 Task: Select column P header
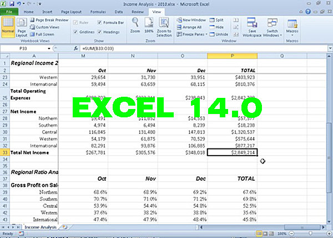233,56
